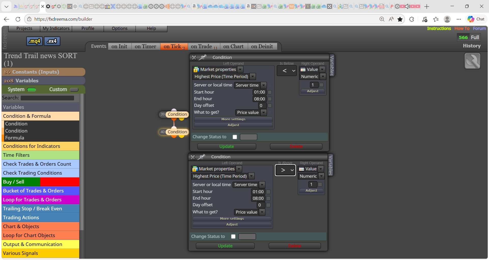Refresh the fxdreema page
Viewport: 489px width, 260px height.
[x=18, y=19]
